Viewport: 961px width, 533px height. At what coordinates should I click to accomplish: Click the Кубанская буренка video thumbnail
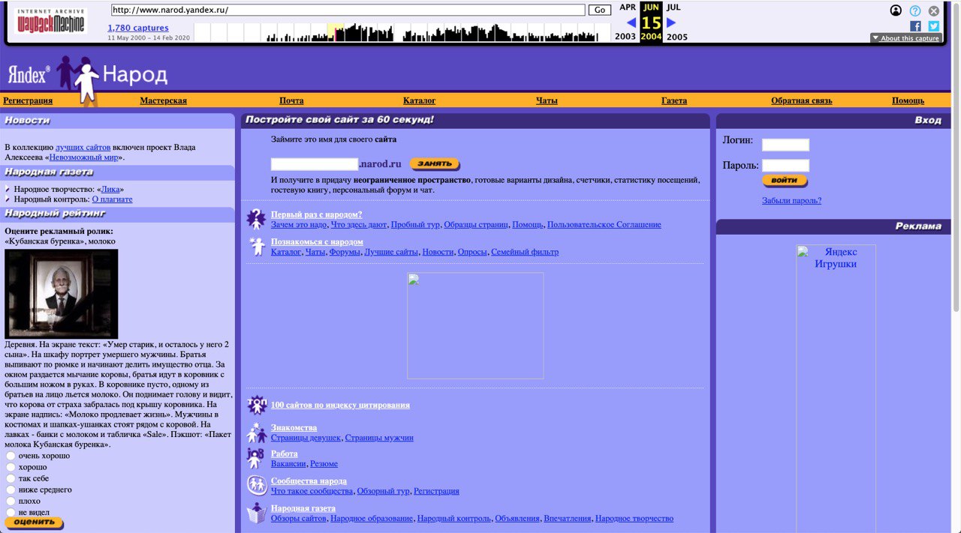62,293
